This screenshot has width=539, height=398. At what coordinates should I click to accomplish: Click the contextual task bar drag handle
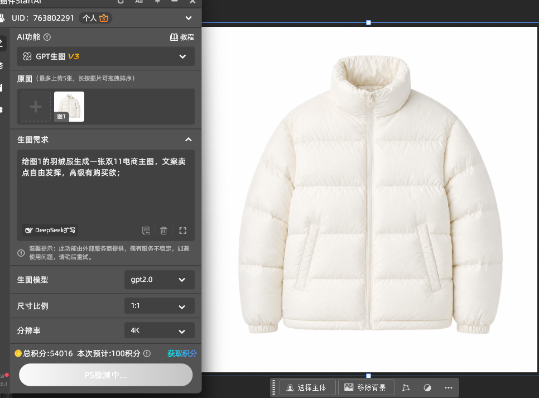pos(273,388)
